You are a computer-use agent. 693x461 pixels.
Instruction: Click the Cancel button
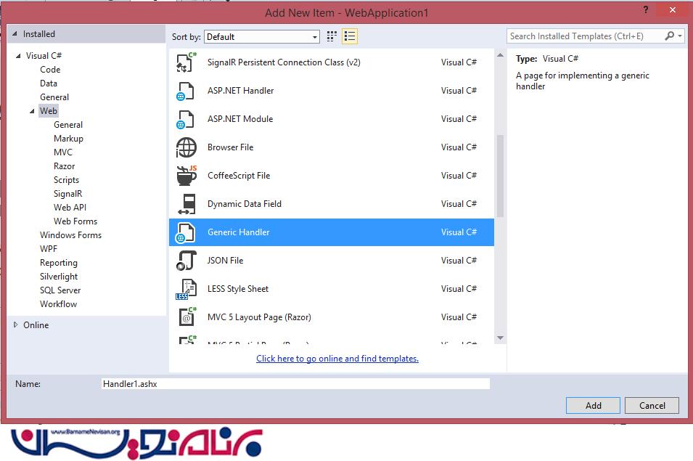pyautogui.click(x=652, y=405)
